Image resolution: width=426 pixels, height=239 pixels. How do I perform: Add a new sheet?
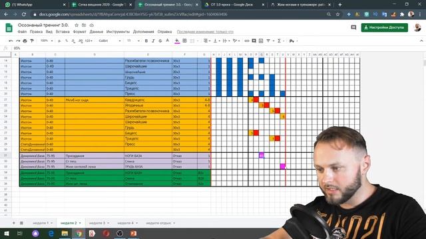(13, 223)
